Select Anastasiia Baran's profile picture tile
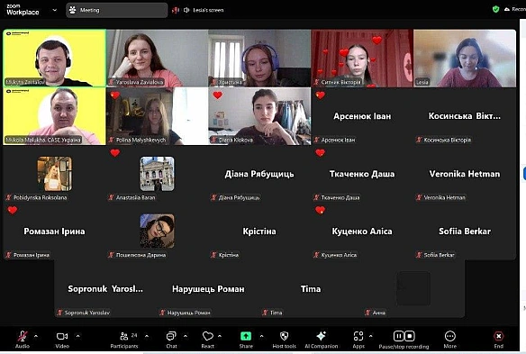Image resolution: width=526 pixels, height=354 pixels. [x=157, y=174]
